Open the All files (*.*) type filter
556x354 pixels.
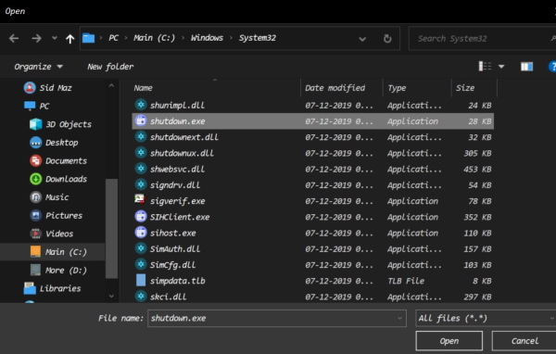point(486,318)
